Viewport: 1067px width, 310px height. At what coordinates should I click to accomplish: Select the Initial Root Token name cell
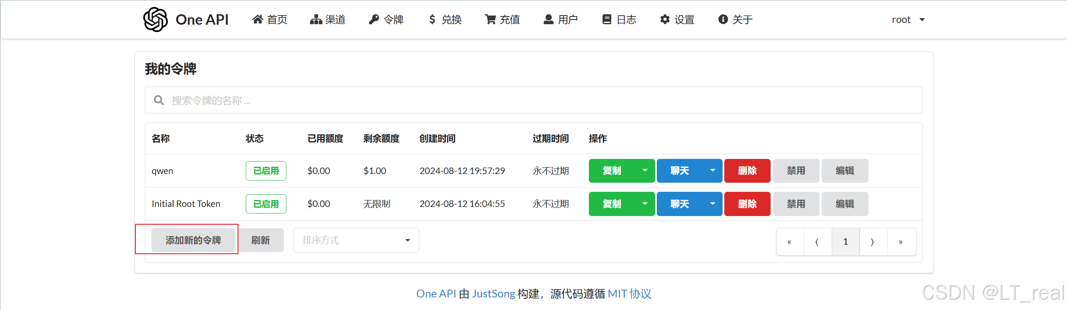point(186,204)
